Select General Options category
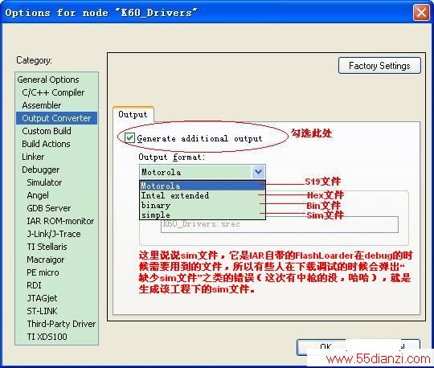434x368 pixels. (48, 80)
